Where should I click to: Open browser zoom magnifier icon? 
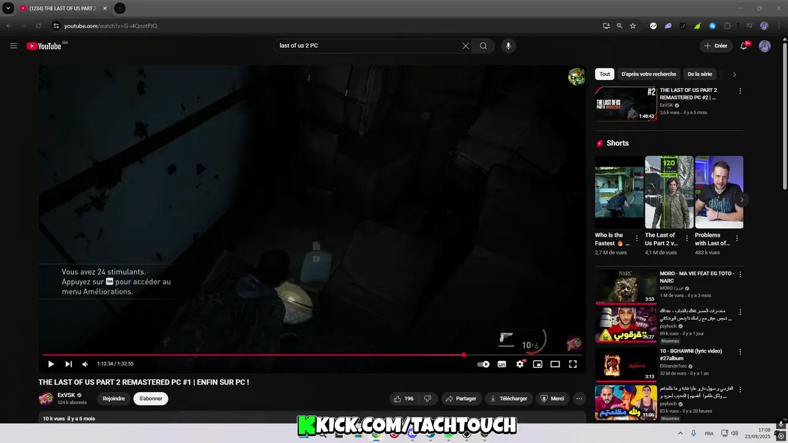tap(619, 26)
